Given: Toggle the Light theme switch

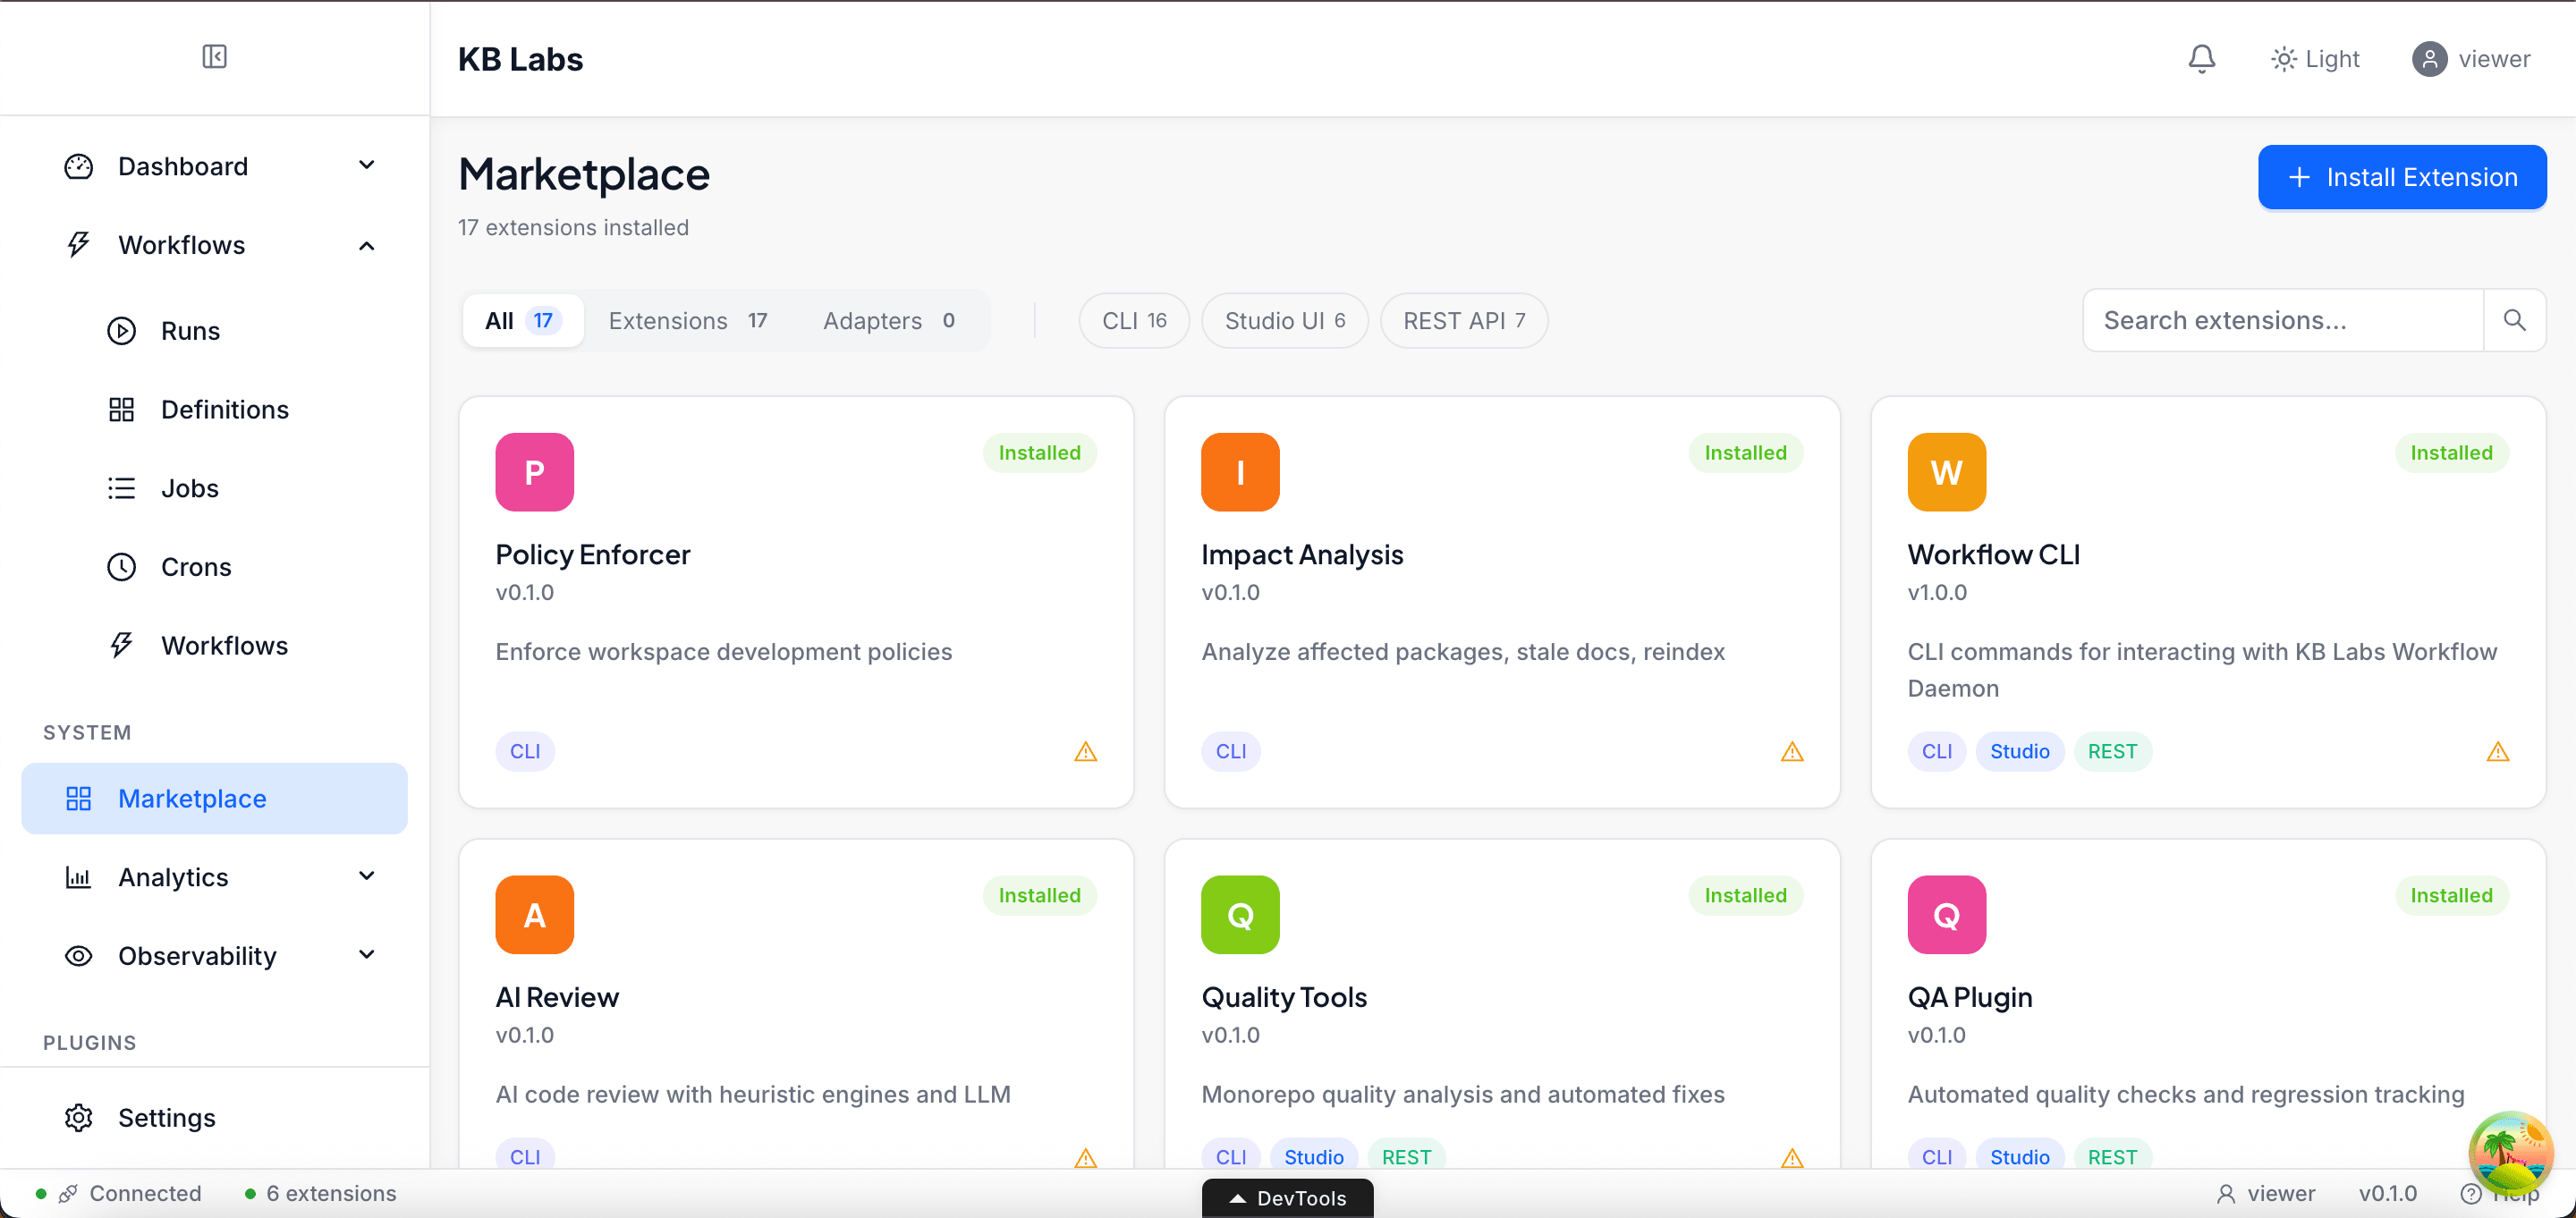Looking at the screenshot, I should [2315, 59].
